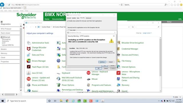Open Upload MIB file under Ethernet

(8, 45)
